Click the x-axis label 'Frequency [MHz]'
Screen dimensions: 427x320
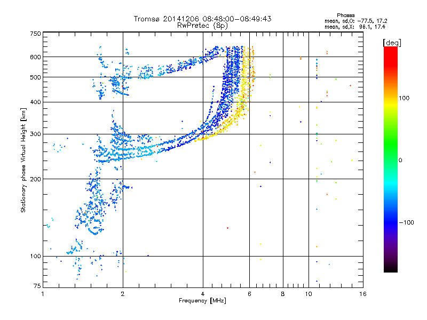(x=202, y=301)
